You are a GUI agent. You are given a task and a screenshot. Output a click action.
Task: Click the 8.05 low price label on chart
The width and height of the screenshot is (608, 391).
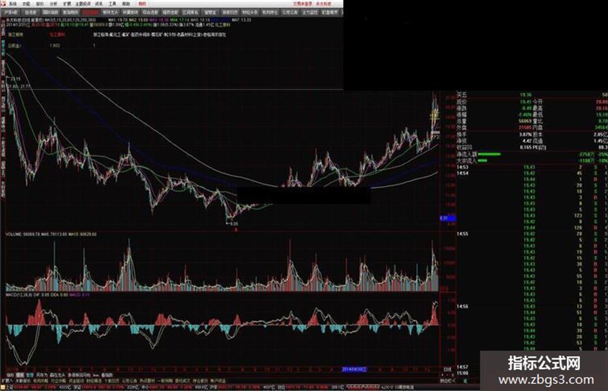point(234,224)
